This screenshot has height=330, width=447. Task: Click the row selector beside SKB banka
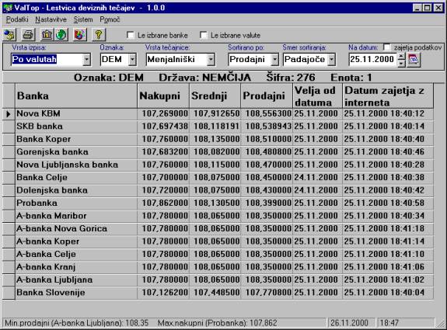(x=9, y=127)
